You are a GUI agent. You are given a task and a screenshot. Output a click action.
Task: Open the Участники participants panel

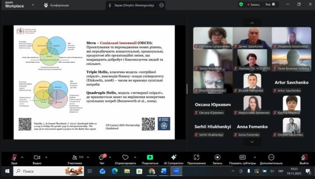click(74, 158)
